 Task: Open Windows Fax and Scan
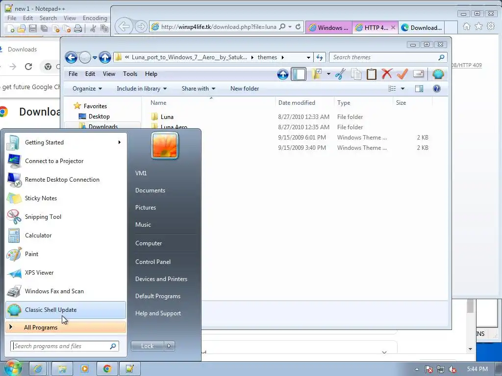point(66,291)
